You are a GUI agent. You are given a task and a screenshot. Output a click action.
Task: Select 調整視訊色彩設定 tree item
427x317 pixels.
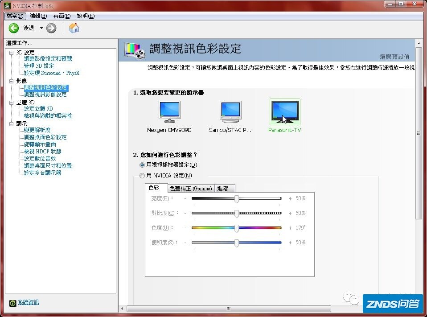point(46,87)
